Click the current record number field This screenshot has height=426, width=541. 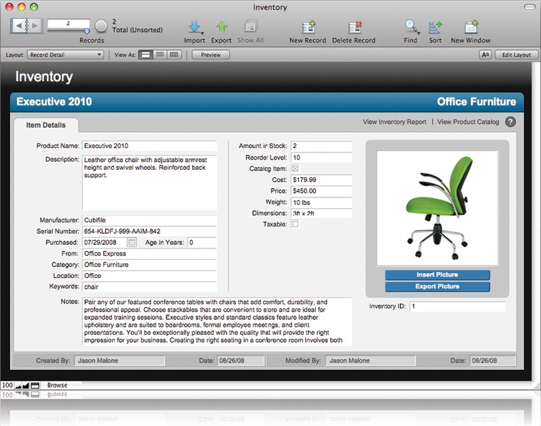68,24
